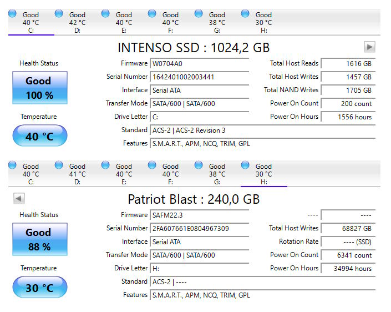This screenshot has width=391, height=312.
Task: Click the firmware field showing SAFM22.3
Action: coord(200,215)
